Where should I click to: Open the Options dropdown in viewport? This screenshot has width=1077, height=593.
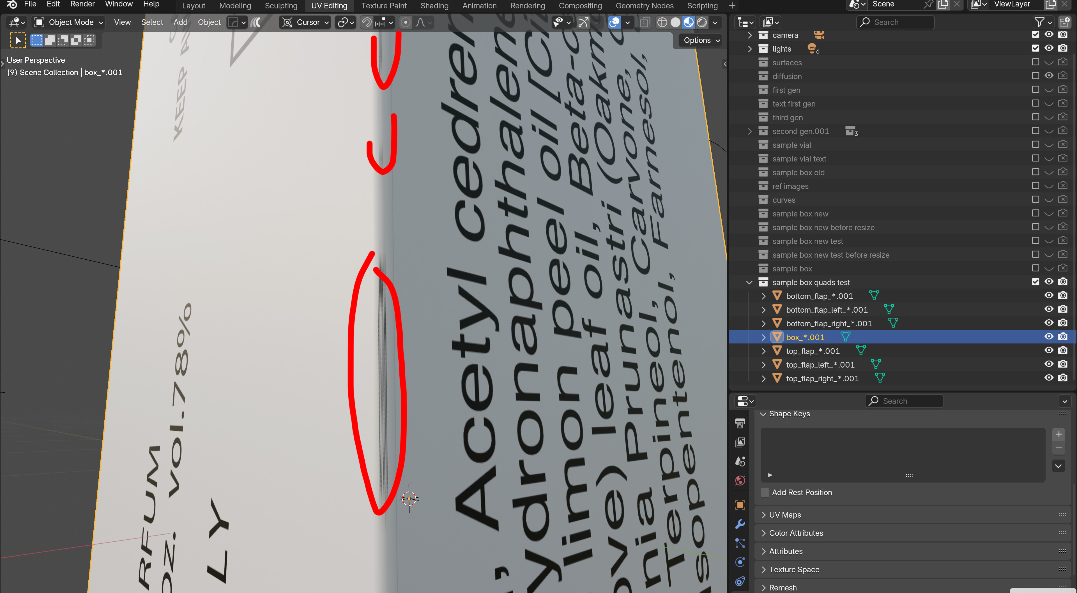tap(701, 41)
